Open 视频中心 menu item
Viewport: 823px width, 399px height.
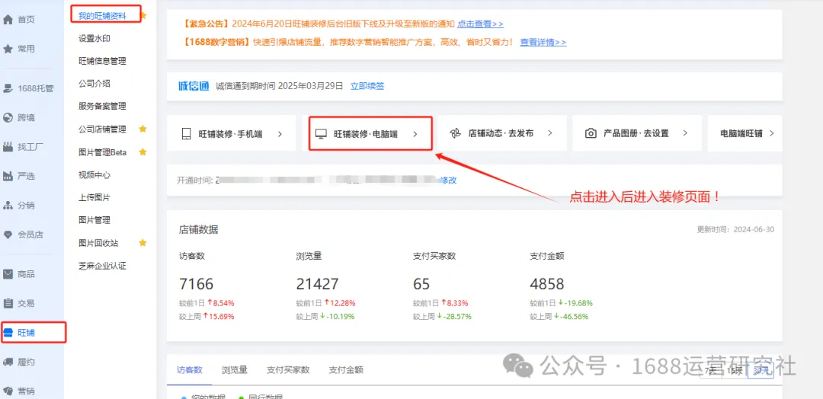pyautogui.click(x=94, y=174)
